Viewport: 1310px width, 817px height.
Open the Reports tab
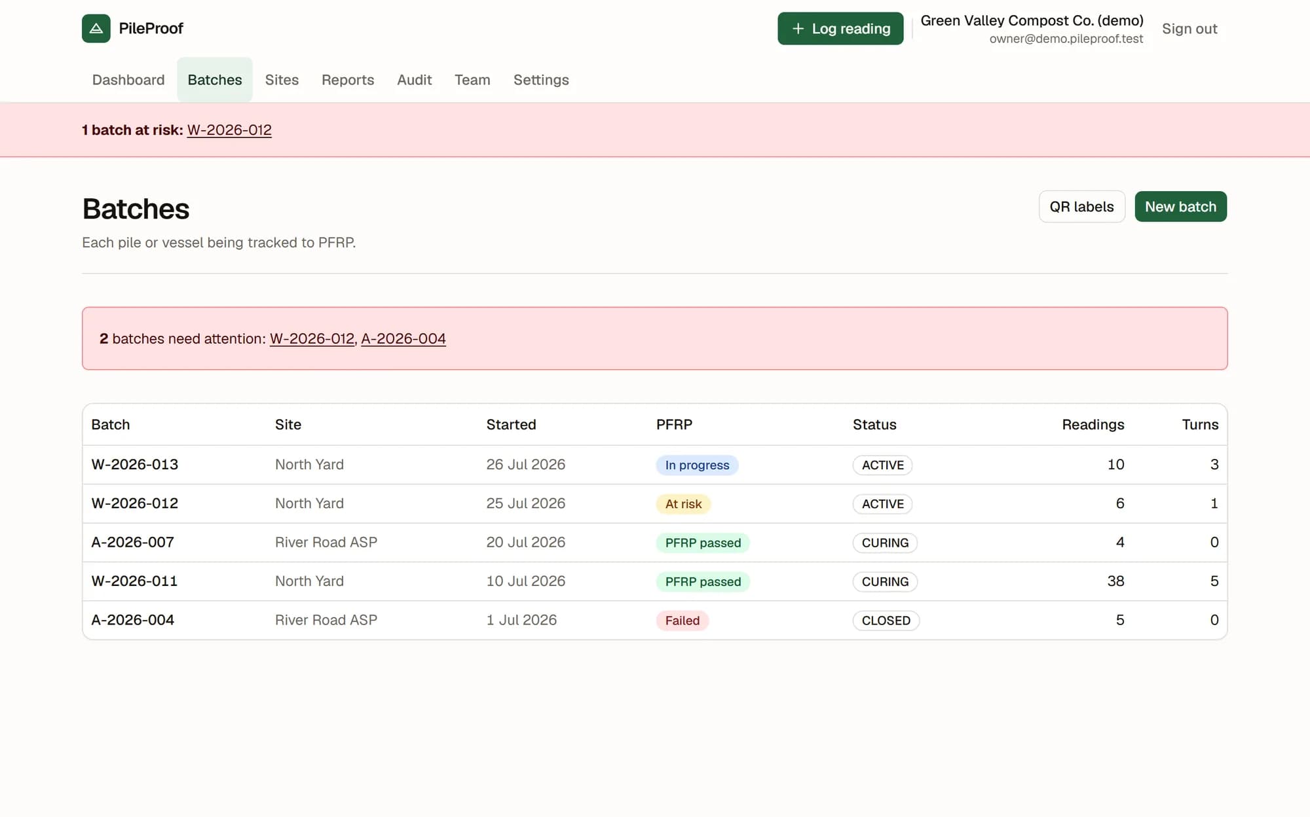pyautogui.click(x=348, y=80)
